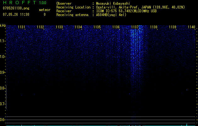
Task: Click the Ogata-vill. Akita-Pref. JAPAN location text
Action: coord(140,7)
